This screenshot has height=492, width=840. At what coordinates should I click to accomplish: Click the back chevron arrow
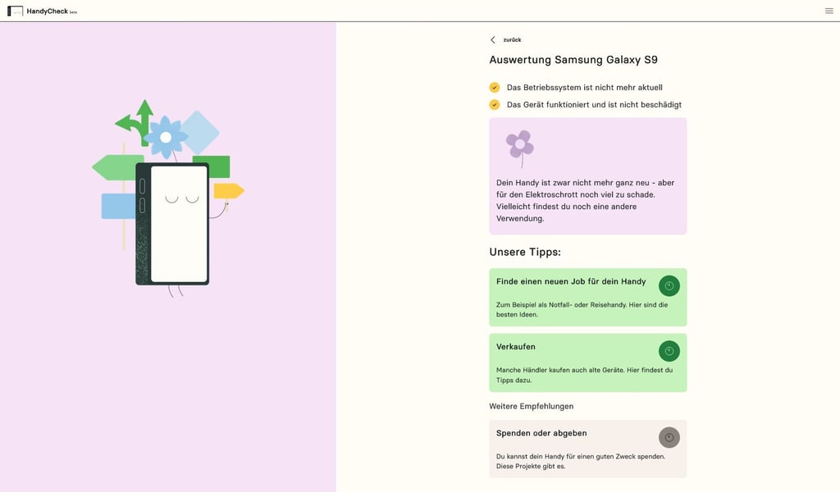click(493, 39)
